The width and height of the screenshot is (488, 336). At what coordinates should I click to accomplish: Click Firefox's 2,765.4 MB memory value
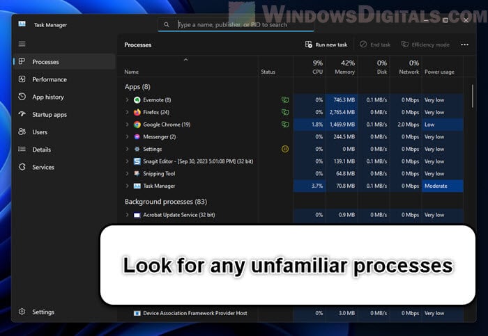point(342,112)
